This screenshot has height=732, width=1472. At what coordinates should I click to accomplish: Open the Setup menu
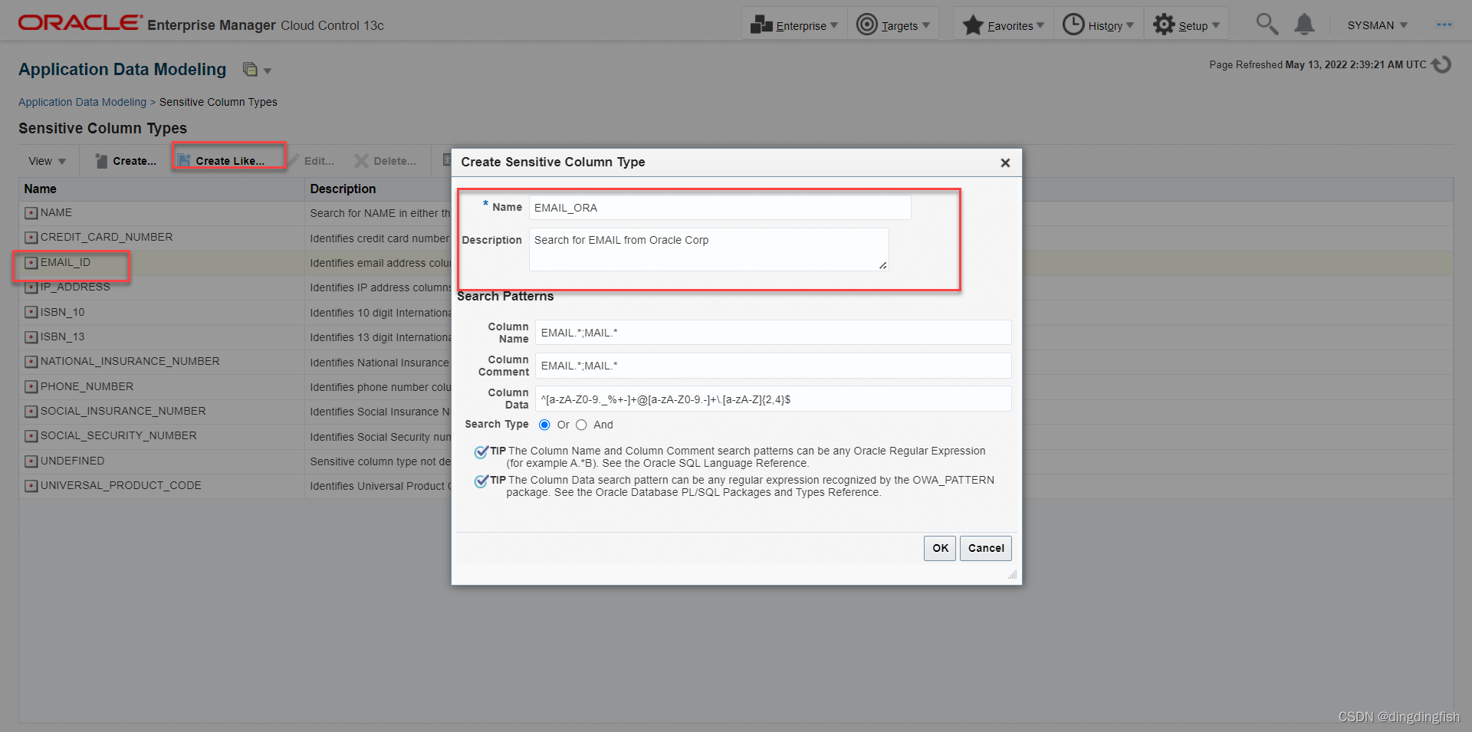coord(1187,25)
